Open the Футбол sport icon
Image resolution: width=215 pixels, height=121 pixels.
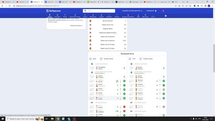tap(50, 16)
